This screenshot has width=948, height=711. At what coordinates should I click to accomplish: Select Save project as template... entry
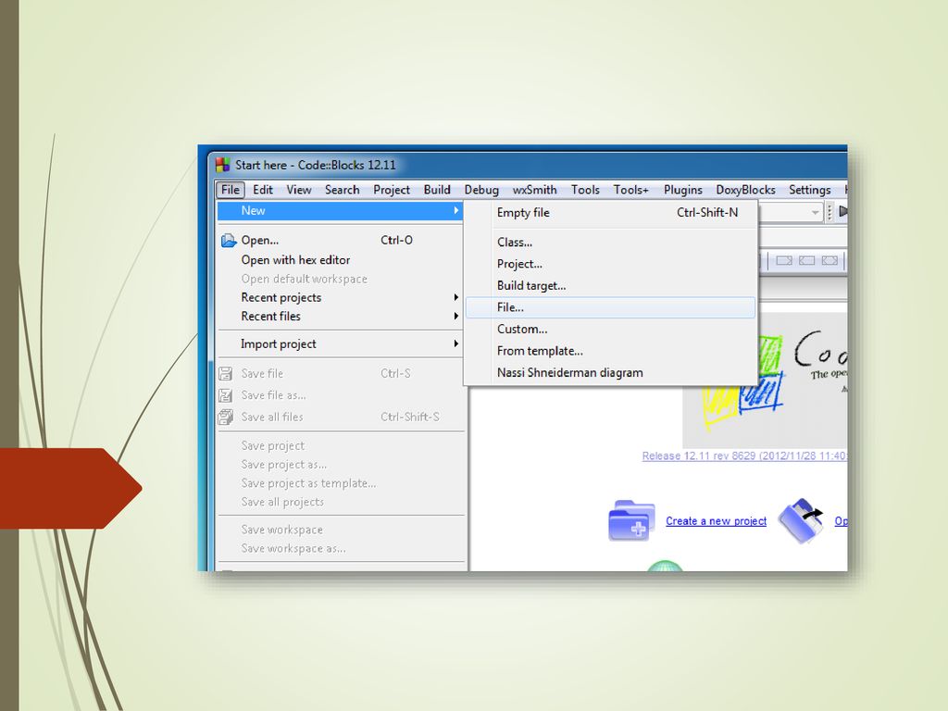coord(340,483)
